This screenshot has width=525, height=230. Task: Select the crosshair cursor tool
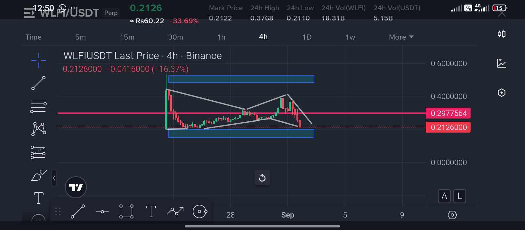tap(39, 60)
